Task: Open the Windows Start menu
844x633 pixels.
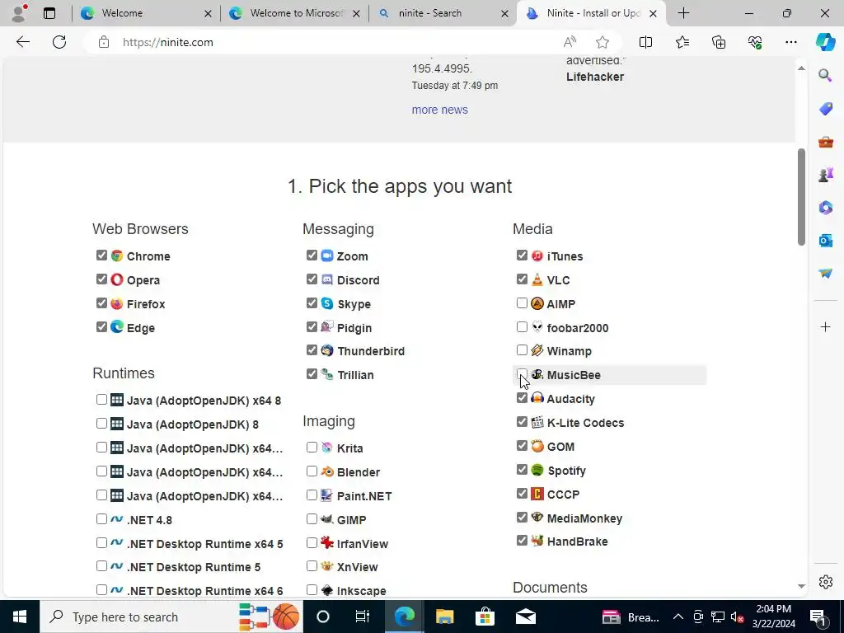Action: click(x=20, y=617)
